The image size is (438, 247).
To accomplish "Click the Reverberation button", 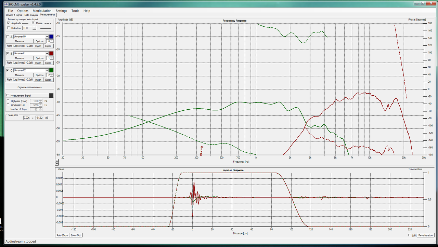I will (425, 235).
